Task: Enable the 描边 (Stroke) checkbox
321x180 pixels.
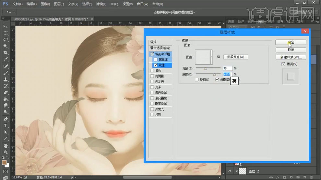Action: [152, 70]
